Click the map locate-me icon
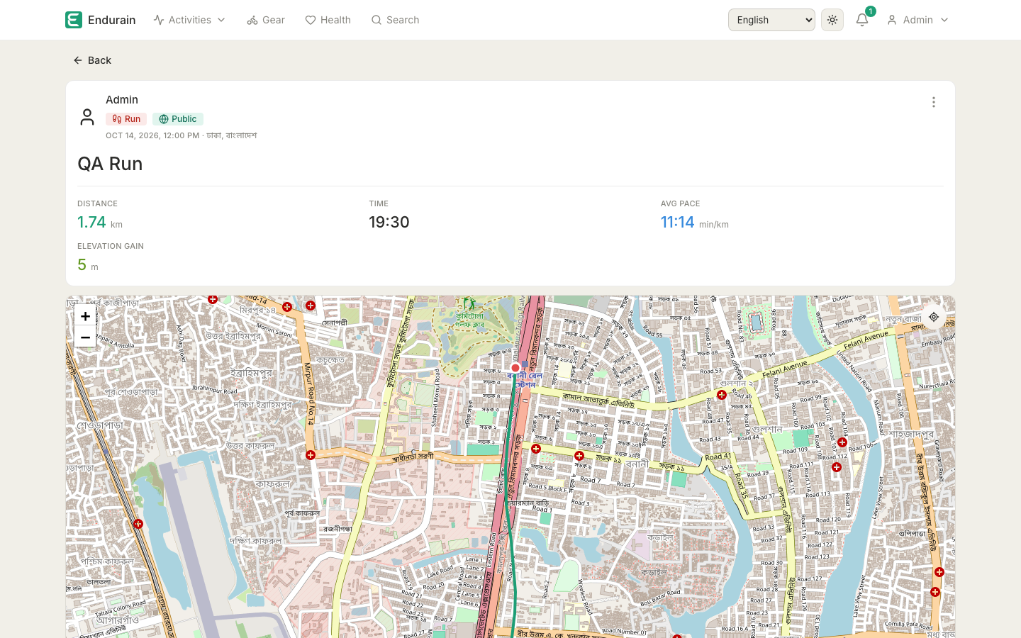The height and width of the screenshot is (638, 1021). pos(934,317)
